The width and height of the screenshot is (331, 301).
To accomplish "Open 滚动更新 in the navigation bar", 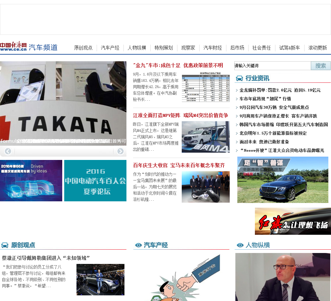I will coord(317,48).
